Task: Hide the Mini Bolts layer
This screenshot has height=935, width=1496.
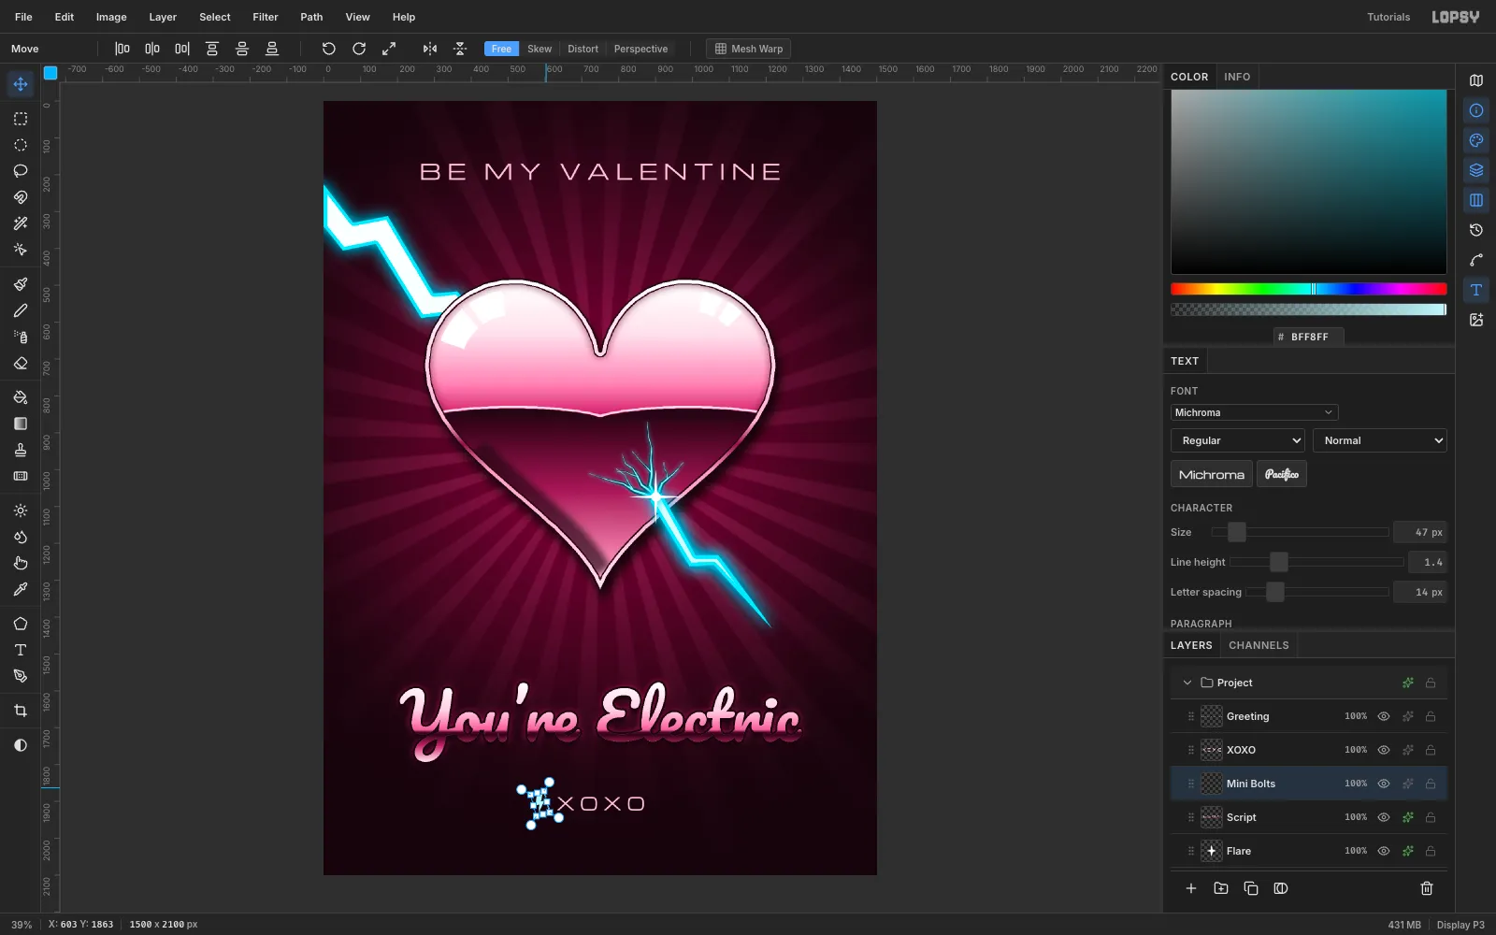Action: (1384, 784)
